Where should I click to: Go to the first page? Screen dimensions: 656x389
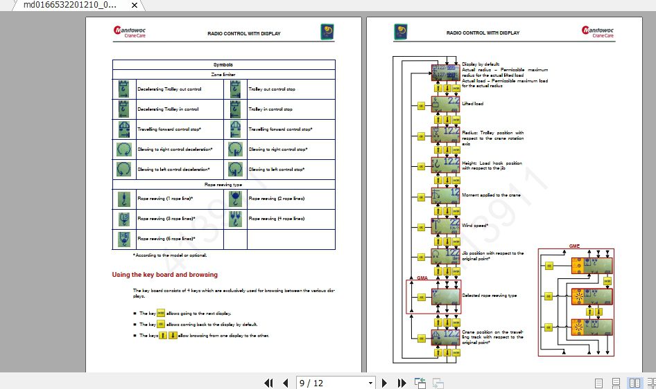[268, 383]
